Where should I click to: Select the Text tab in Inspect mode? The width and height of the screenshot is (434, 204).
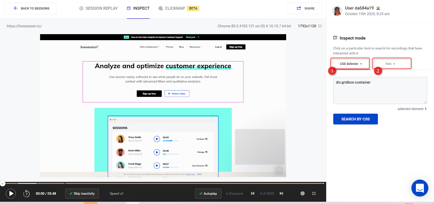point(392,64)
